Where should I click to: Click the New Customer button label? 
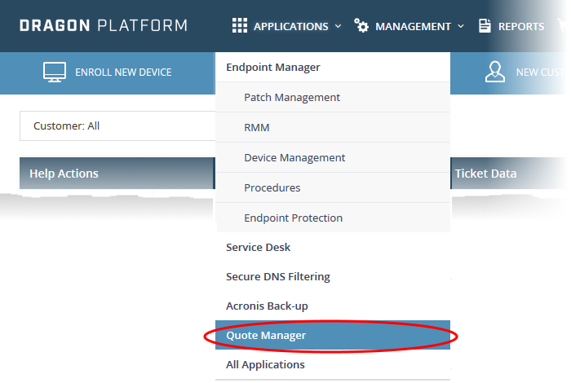tap(540, 73)
